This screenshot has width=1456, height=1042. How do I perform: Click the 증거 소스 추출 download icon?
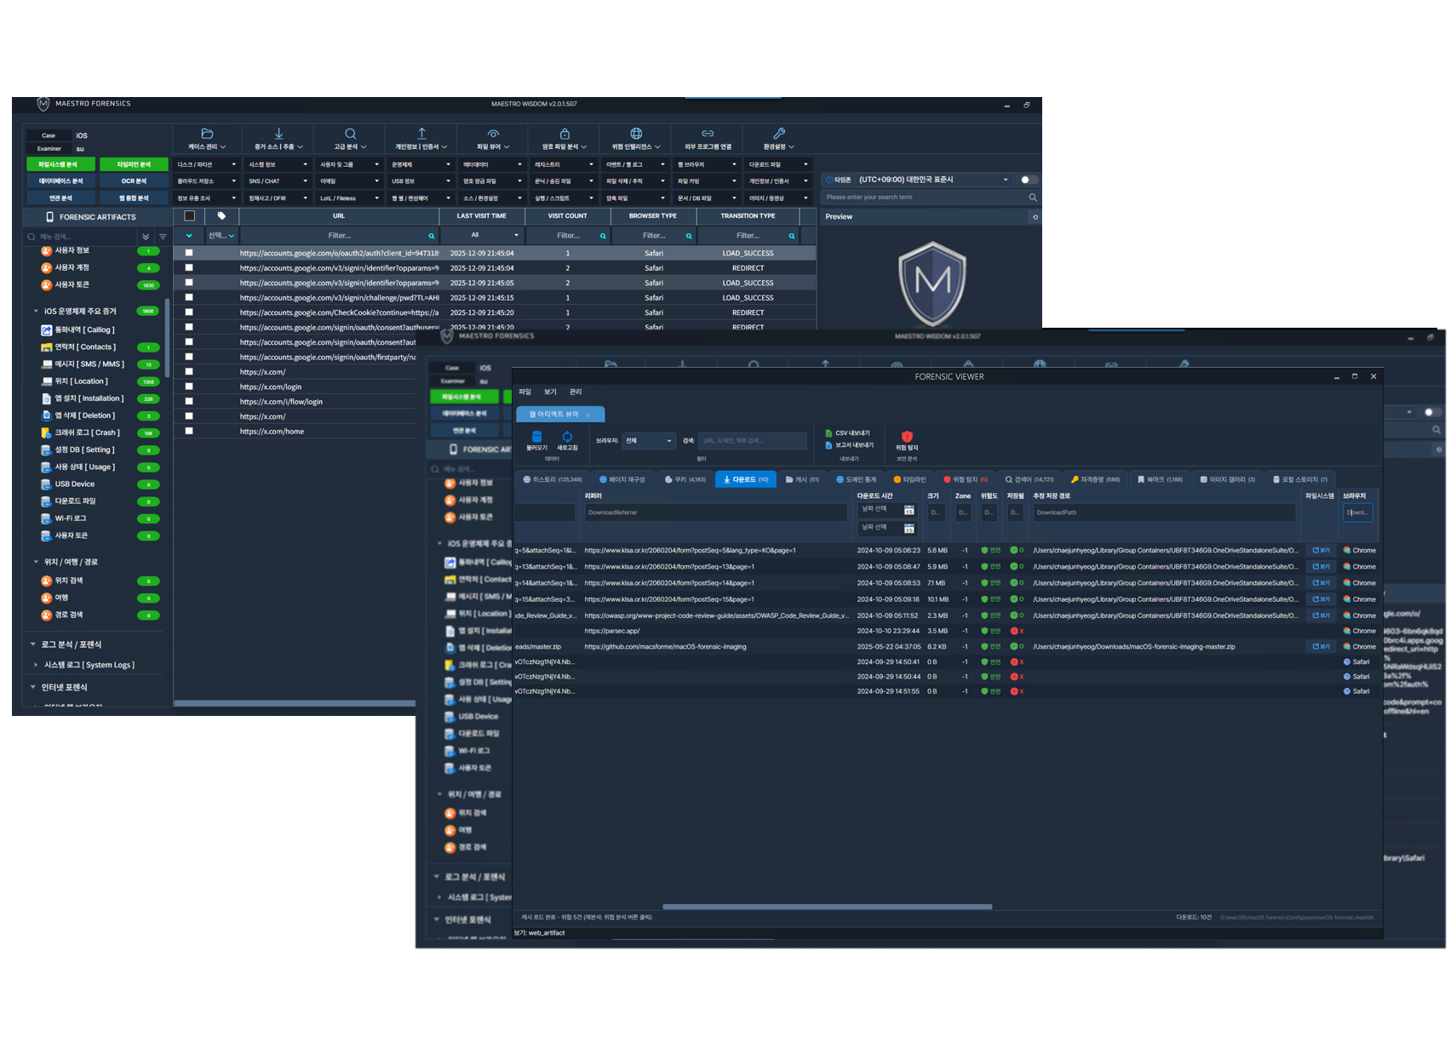tap(278, 134)
